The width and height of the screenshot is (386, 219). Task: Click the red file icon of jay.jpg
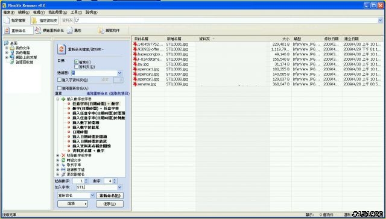pos(135,64)
